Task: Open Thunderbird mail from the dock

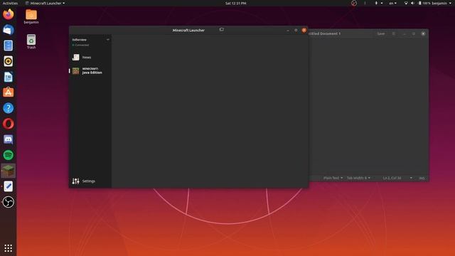Action: tap(8, 30)
